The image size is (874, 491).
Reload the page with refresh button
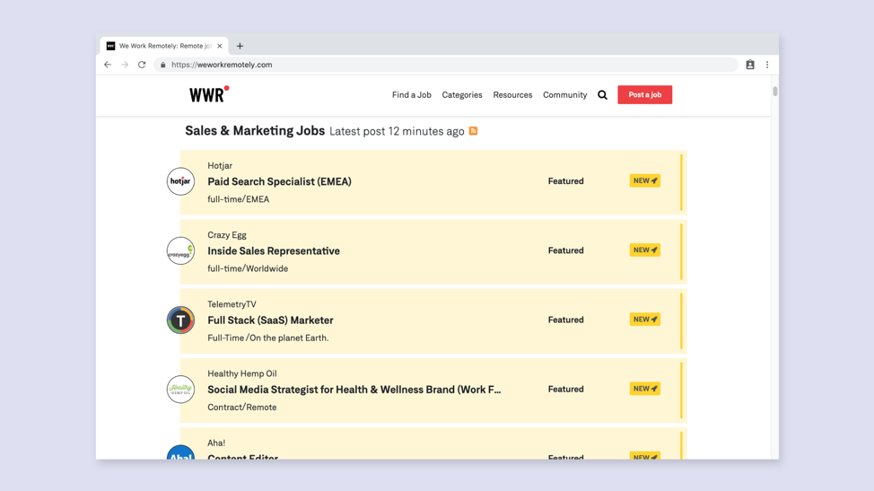click(x=142, y=65)
